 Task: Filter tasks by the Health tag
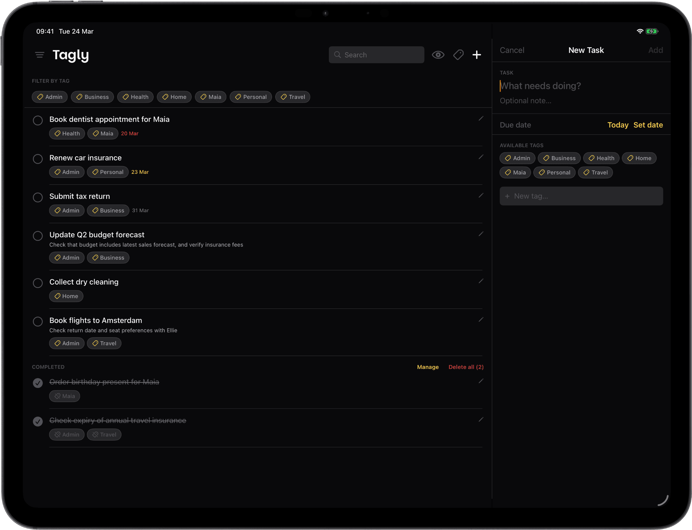click(135, 97)
